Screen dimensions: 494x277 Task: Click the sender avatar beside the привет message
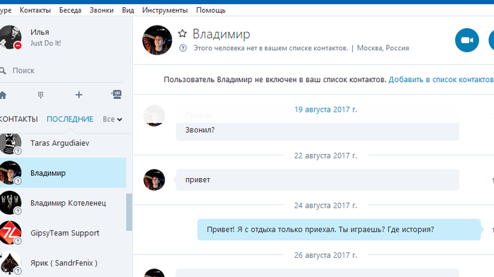(154, 179)
